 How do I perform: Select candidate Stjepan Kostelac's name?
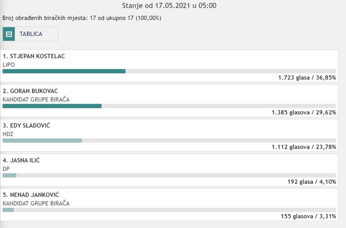34,56
